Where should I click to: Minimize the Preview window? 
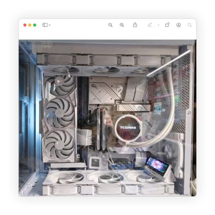pyautogui.click(x=30, y=25)
